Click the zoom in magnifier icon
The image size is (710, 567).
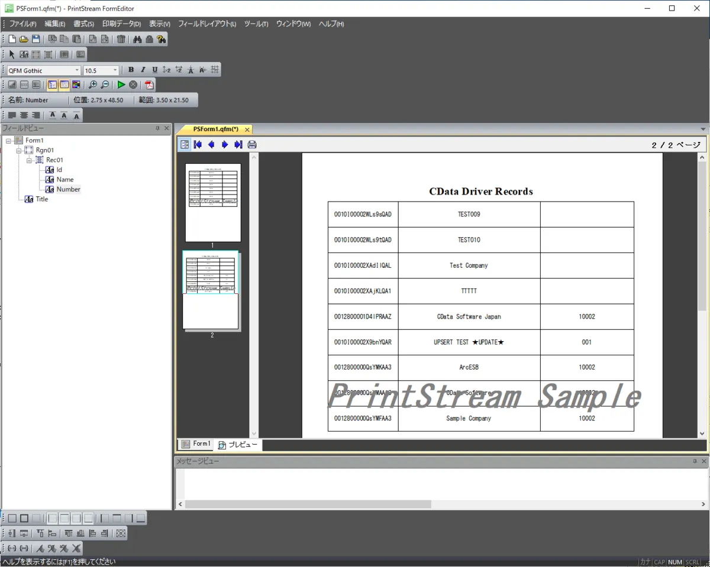pos(93,85)
